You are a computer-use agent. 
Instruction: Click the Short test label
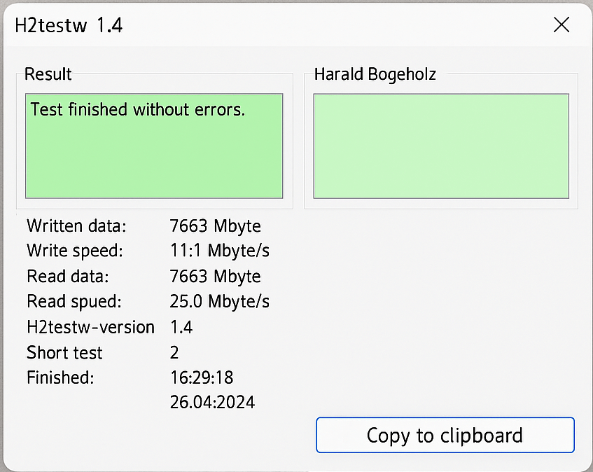[x=64, y=353]
